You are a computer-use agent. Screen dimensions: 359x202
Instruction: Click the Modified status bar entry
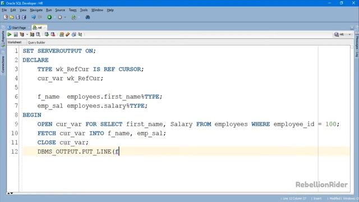pyautogui.click(x=334, y=198)
